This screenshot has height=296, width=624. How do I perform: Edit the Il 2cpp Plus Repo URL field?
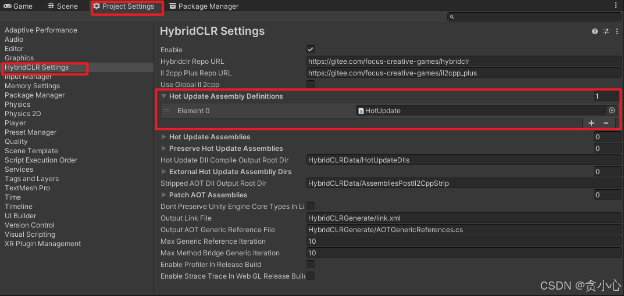click(x=463, y=73)
